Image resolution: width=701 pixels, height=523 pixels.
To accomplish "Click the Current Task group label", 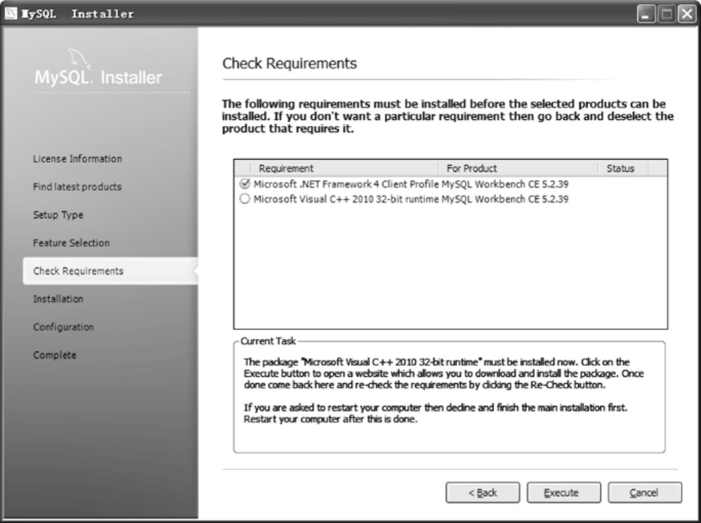I will click(x=268, y=341).
